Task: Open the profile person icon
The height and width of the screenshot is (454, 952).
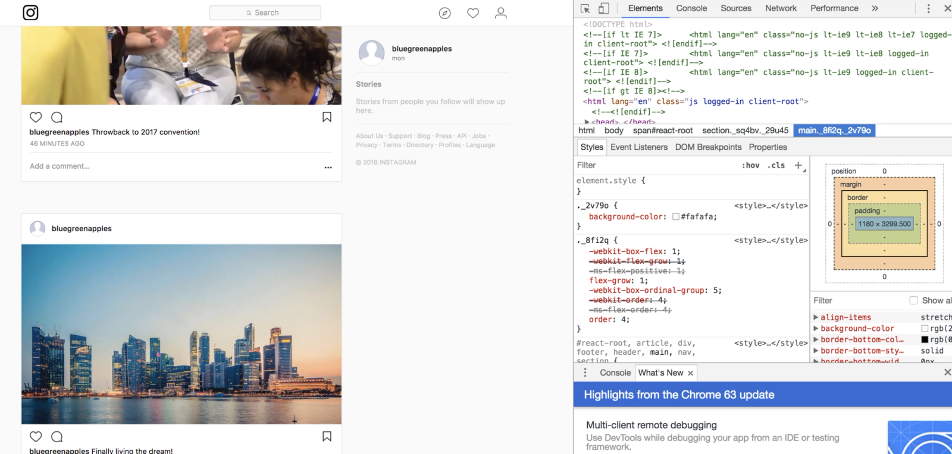Action: 501,13
